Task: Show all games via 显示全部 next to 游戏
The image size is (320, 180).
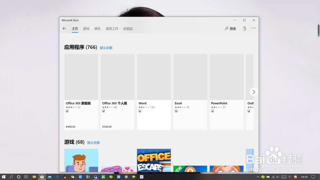Action: click(93, 143)
